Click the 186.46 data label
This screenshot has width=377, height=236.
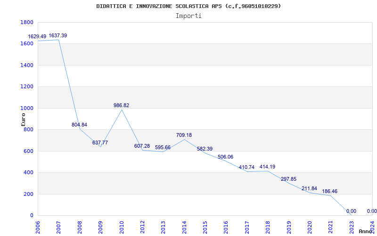329,191
